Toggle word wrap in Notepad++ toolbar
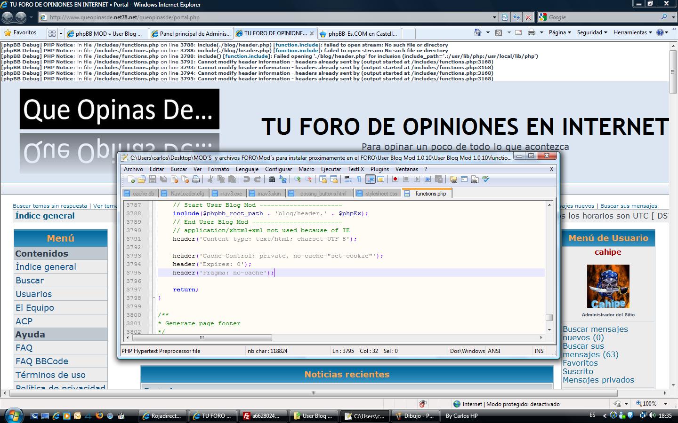 [348, 179]
